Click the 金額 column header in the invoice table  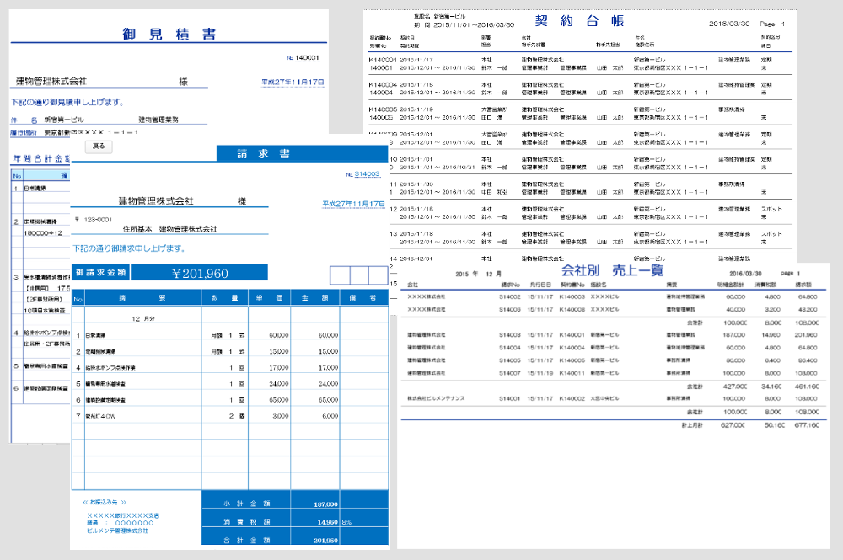pyautogui.click(x=315, y=297)
